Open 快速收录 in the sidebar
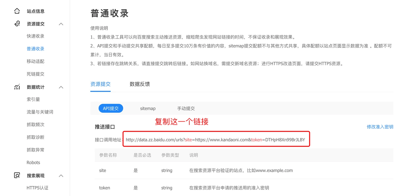The image size is (401, 196). pos(35,36)
